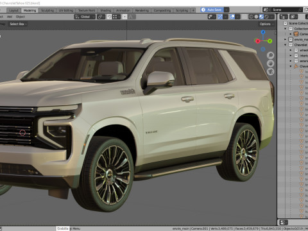Screen dimensions: 308x231
Task: Click the orange Camera object icon
Action: click(x=296, y=34)
